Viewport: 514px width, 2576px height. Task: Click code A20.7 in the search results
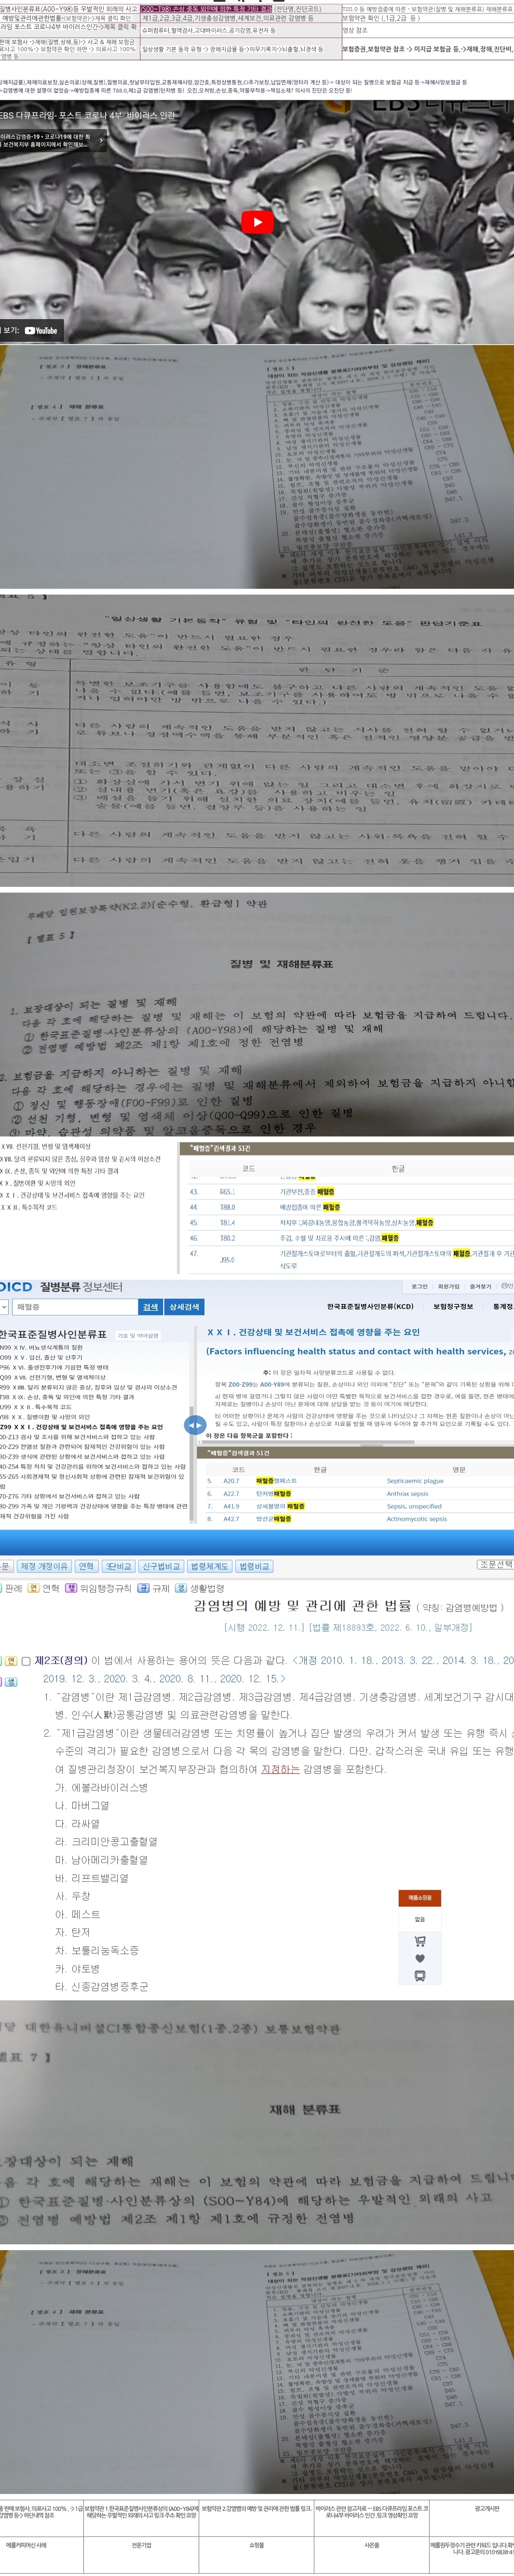tap(231, 1481)
